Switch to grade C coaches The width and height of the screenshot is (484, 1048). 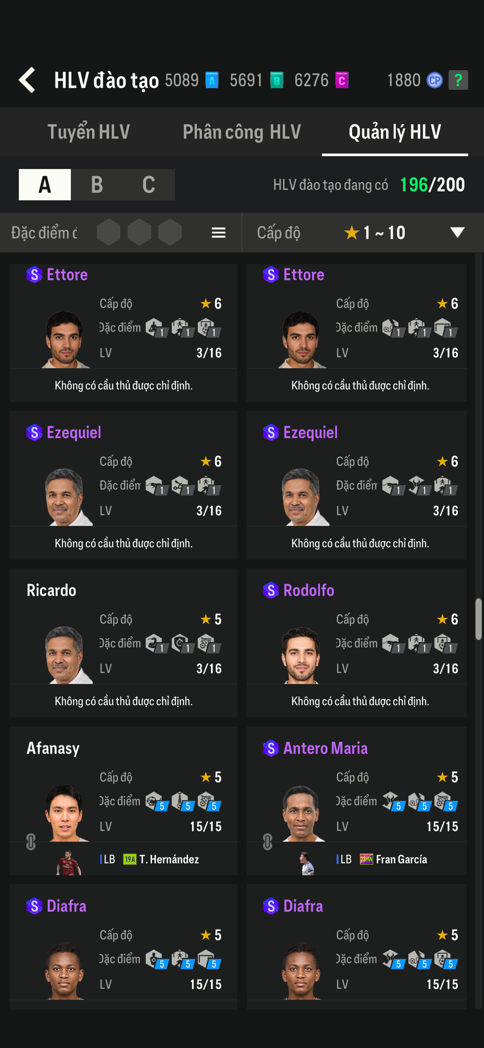[149, 185]
